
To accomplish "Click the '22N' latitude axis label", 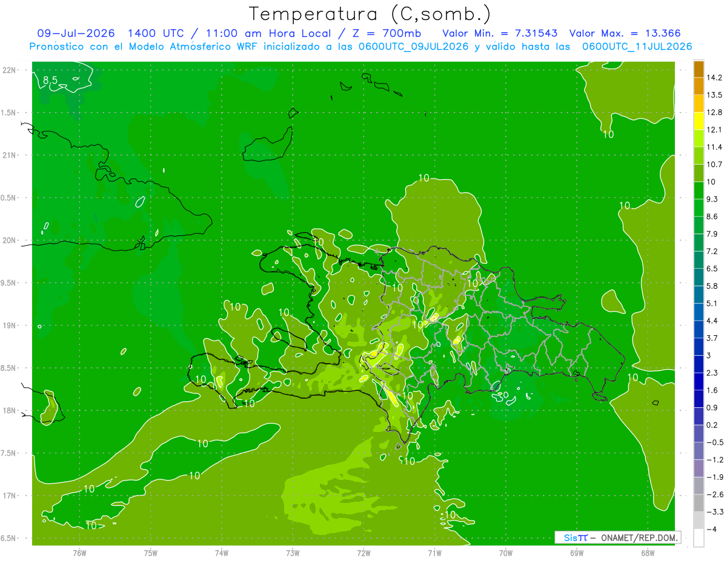I will (x=10, y=70).
